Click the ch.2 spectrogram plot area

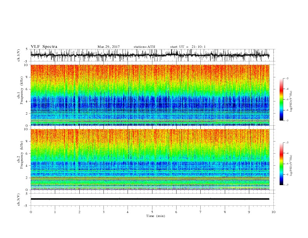(x=150, y=159)
